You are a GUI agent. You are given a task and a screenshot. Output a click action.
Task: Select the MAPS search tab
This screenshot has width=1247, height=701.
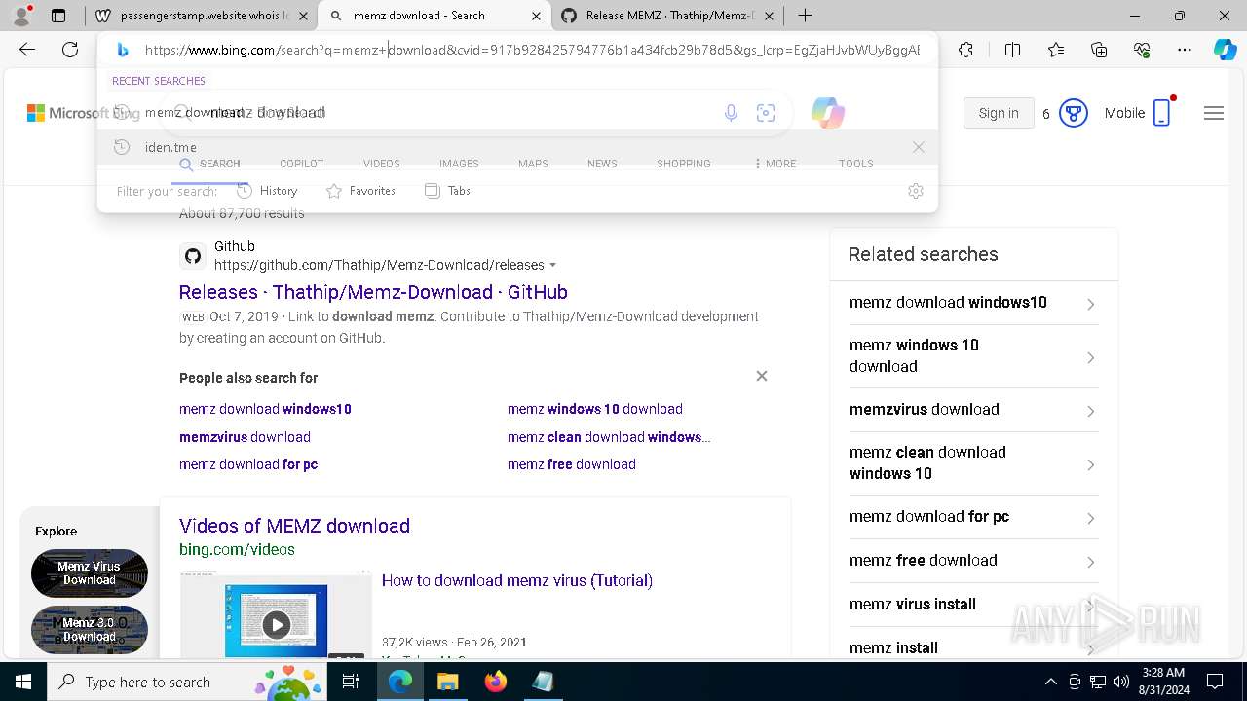click(533, 164)
